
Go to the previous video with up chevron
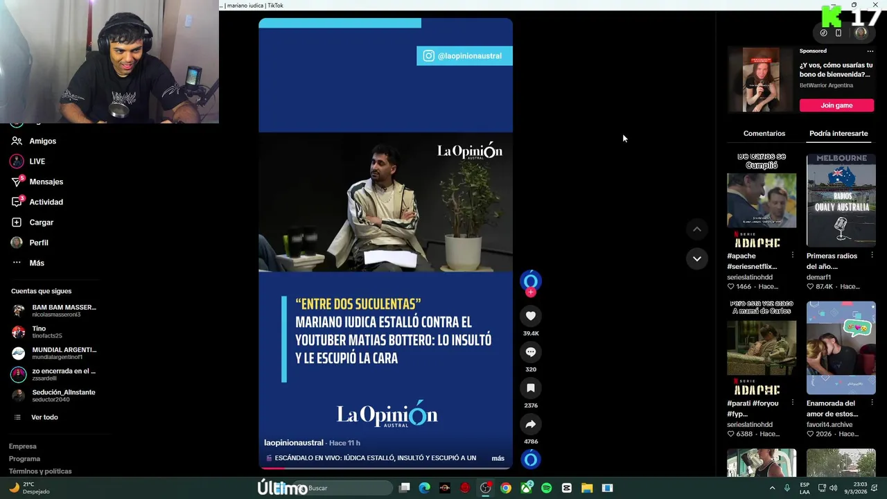pyautogui.click(x=697, y=229)
